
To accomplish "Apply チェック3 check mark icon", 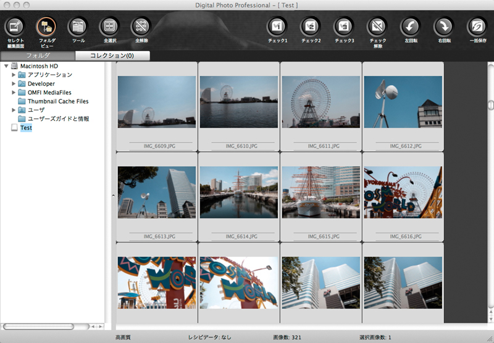I will pyautogui.click(x=344, y=27).
